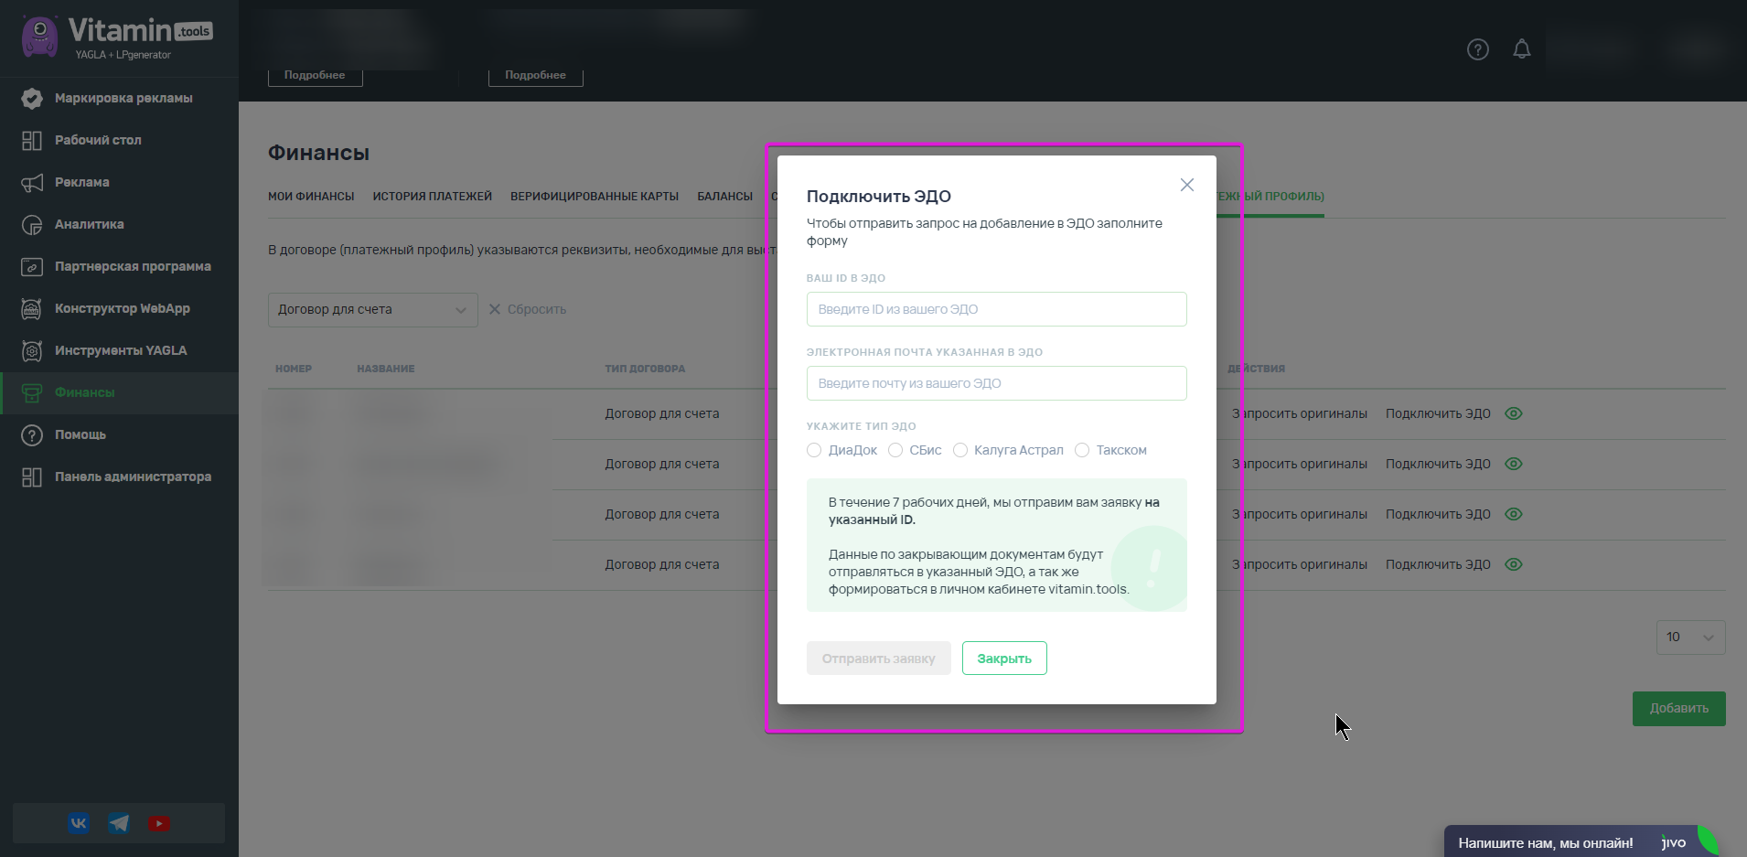Click Подключить ЭДО in fourth row
This screenshot has height=857, width=1747.
point(1438,564)
